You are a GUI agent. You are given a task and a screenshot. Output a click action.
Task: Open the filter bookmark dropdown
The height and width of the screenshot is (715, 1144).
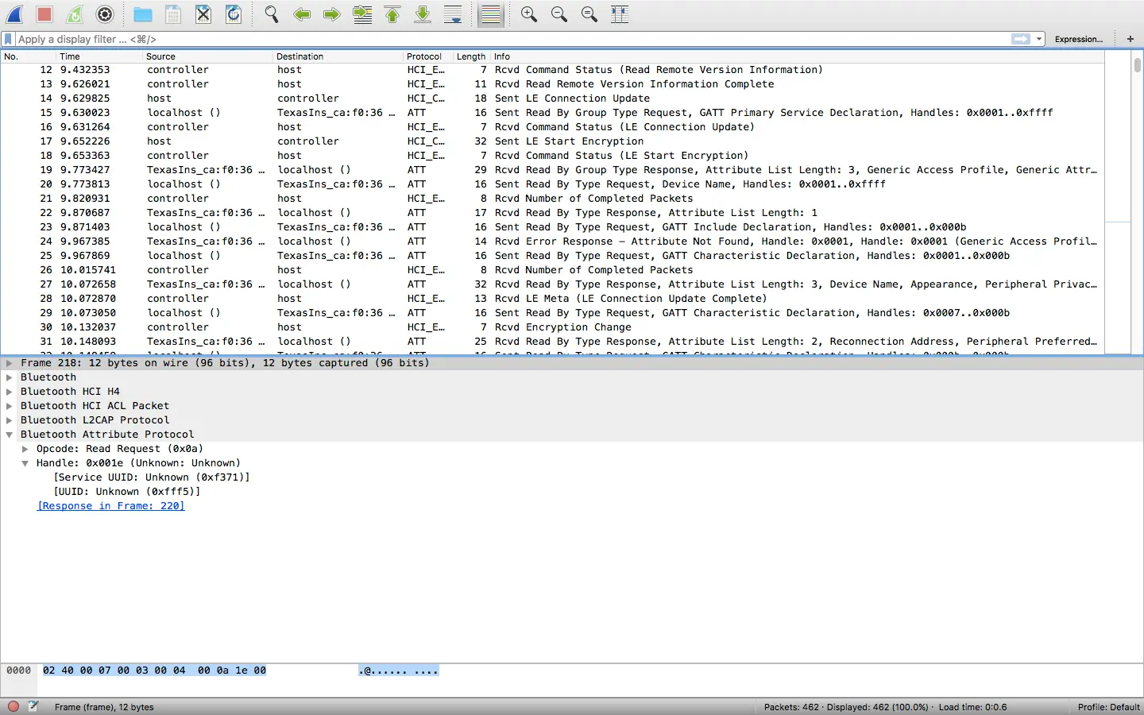8,38
